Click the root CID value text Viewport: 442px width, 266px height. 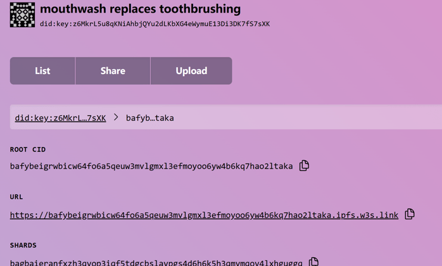point(151,166)
